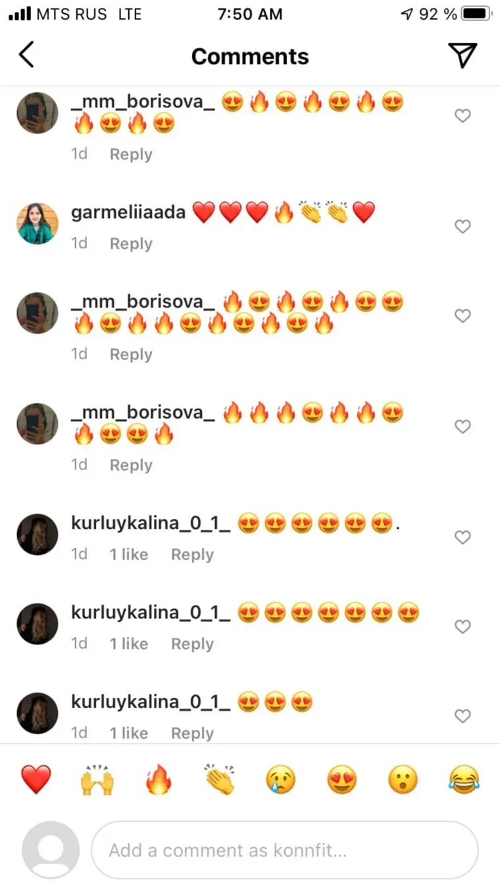This screenshot has width=500, height=890.
Task: Insert the surprised face quick emoji
Action: pyautogui.click(x=403, y=780)
